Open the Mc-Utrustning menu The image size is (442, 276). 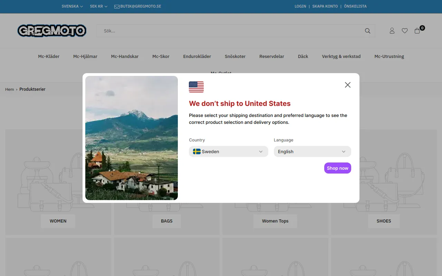pyautogui.click(x=389, y=56)
